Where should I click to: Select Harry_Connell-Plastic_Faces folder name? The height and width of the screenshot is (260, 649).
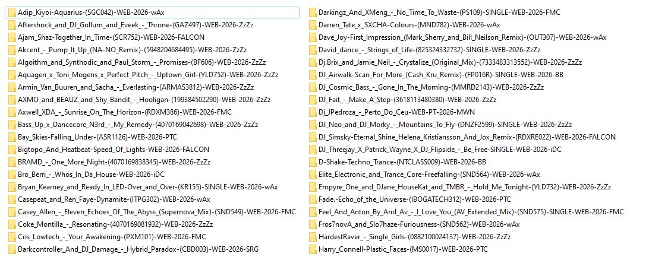tap(403, 249)
